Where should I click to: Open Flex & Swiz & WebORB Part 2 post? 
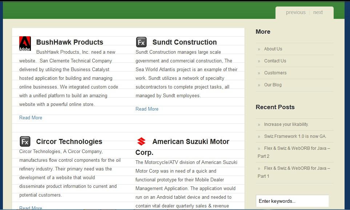point(297,148)
